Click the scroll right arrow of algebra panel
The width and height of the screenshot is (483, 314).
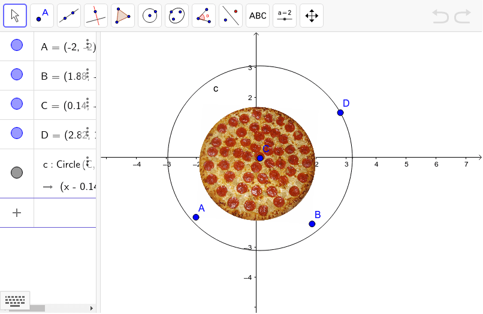click(x=92, y=308)
